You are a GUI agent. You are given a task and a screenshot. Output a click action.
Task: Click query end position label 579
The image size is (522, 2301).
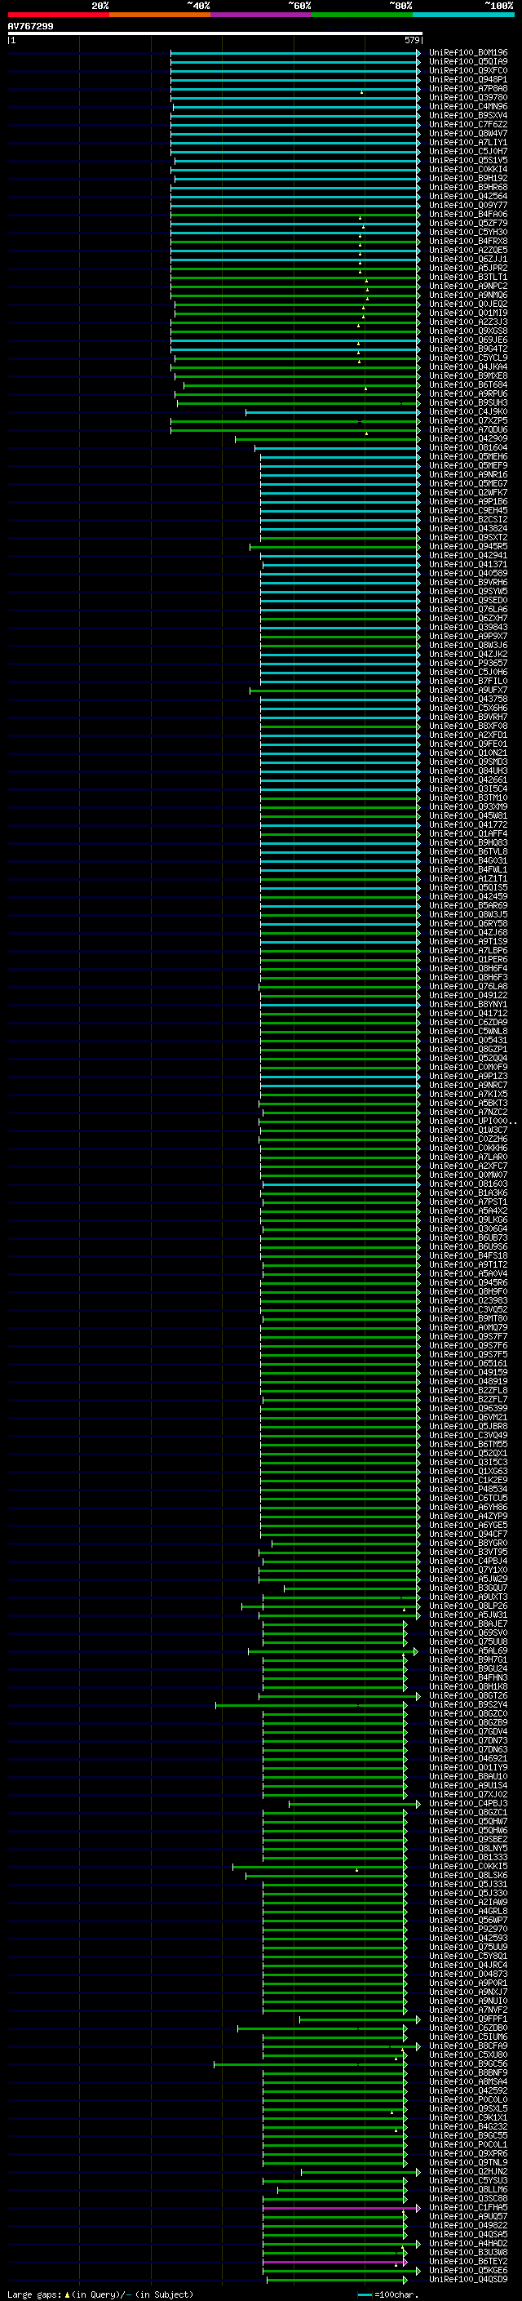(412, 40)
